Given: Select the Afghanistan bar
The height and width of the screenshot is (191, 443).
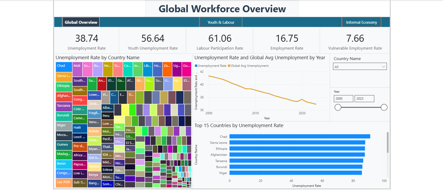Looking at the screenshot, I should coord(297,154).
